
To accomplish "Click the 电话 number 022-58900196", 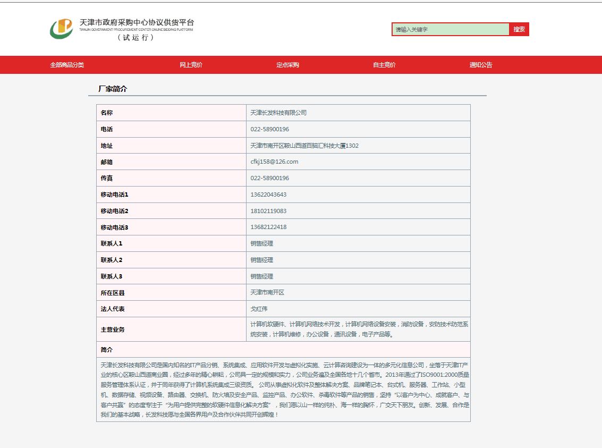I will [x=270, y=129].
